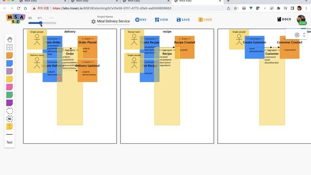Screen dimensions: 311x175
Task: Select the Delivery Updated event sticker
Action: pos(87,70)
